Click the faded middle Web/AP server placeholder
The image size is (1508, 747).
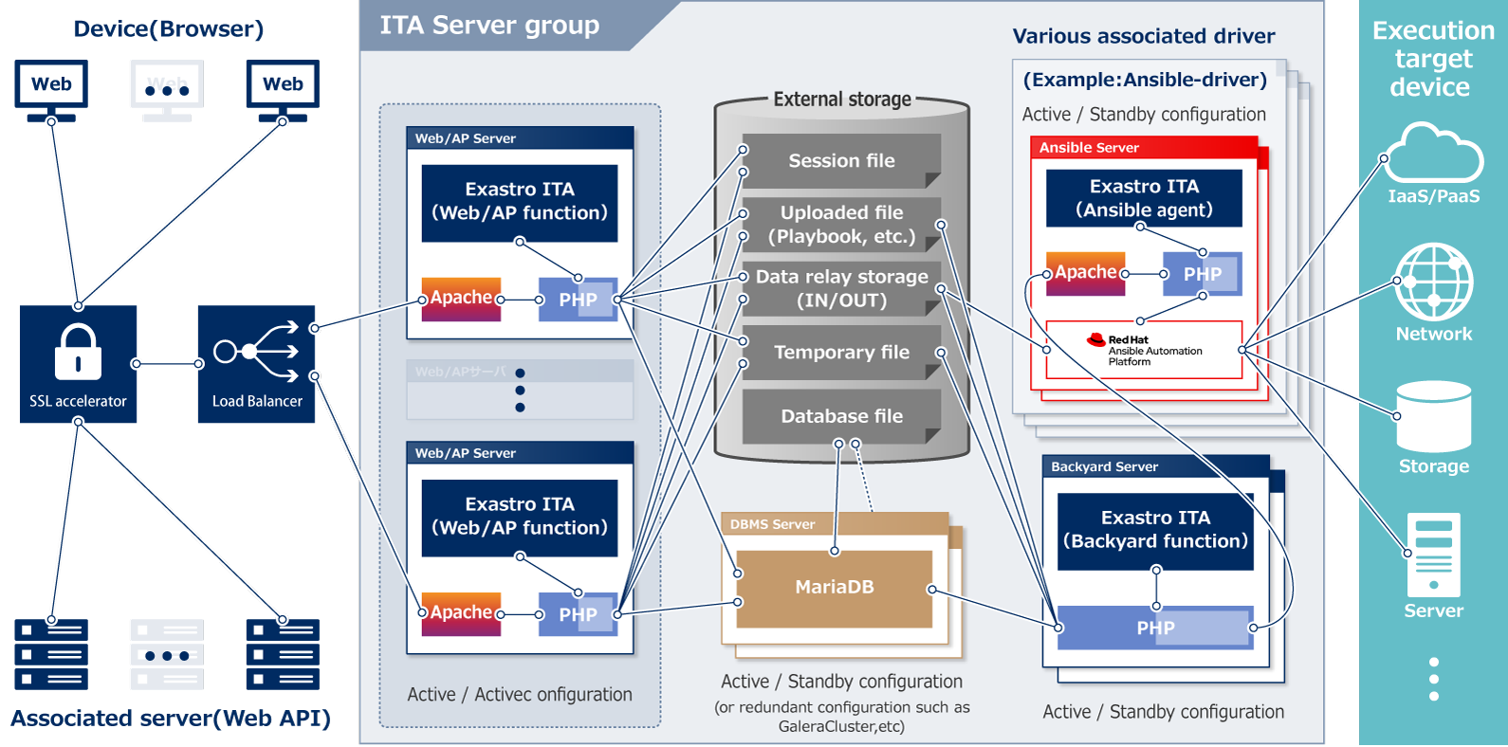tap(520, 390)
